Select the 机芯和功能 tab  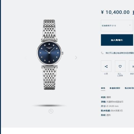[129, 88]
